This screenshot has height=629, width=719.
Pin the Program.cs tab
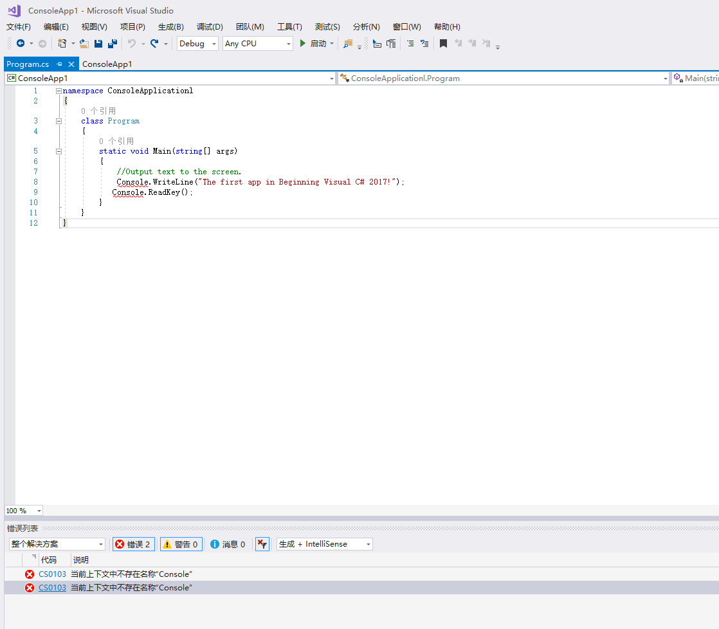click(x=59, y=64)
